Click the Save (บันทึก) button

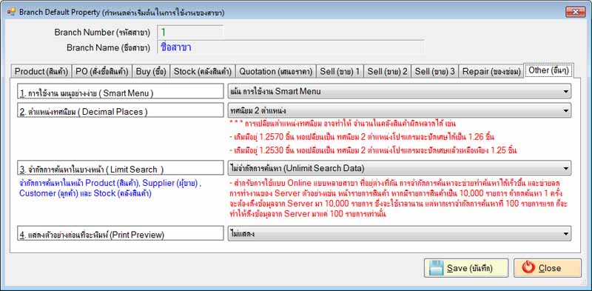coord(466,268)
